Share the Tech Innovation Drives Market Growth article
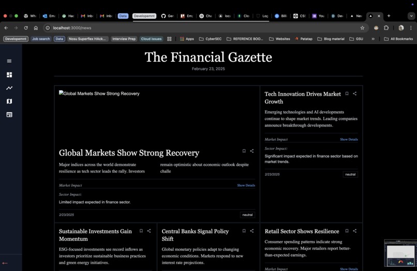The image size is (417, 271). pyautogui.click(x=354, y=94)
